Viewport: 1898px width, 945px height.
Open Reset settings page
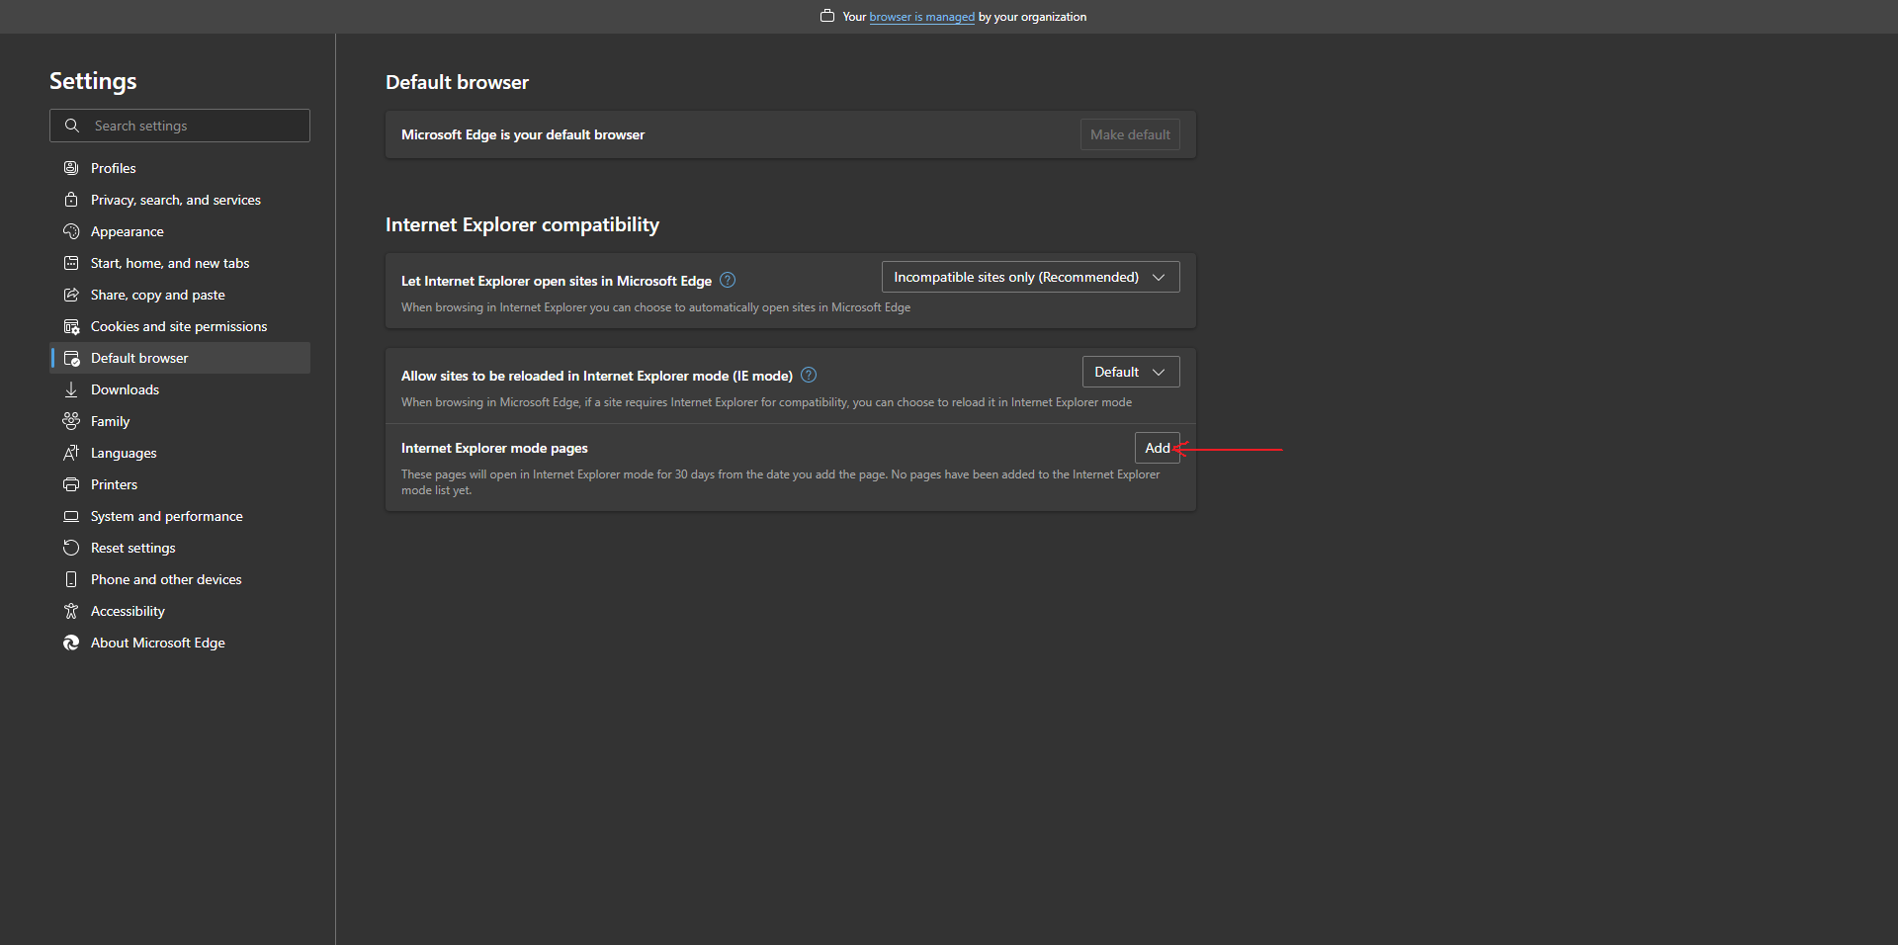180,548
